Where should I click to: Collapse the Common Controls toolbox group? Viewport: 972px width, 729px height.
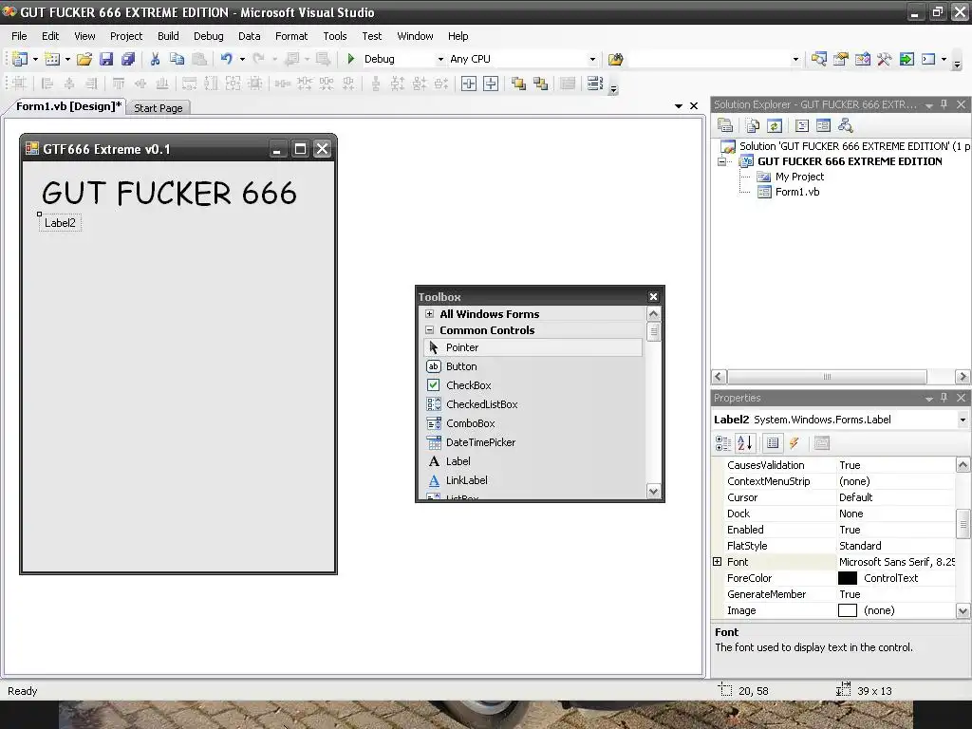point(430,329)
